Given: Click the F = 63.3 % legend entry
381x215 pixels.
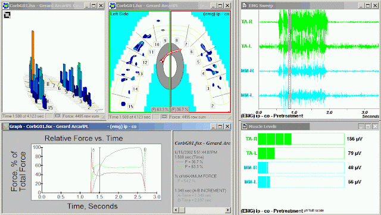Looking at the screenshot, I should pos(189,167).
